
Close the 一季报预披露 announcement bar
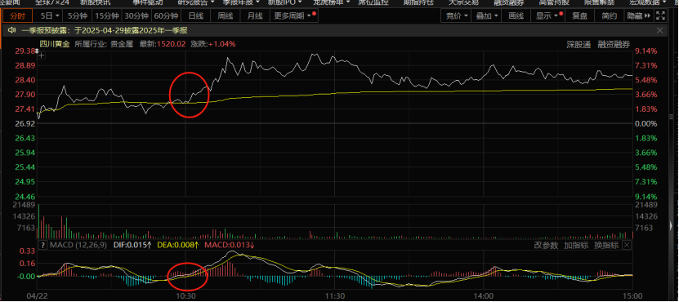[660, 30]
